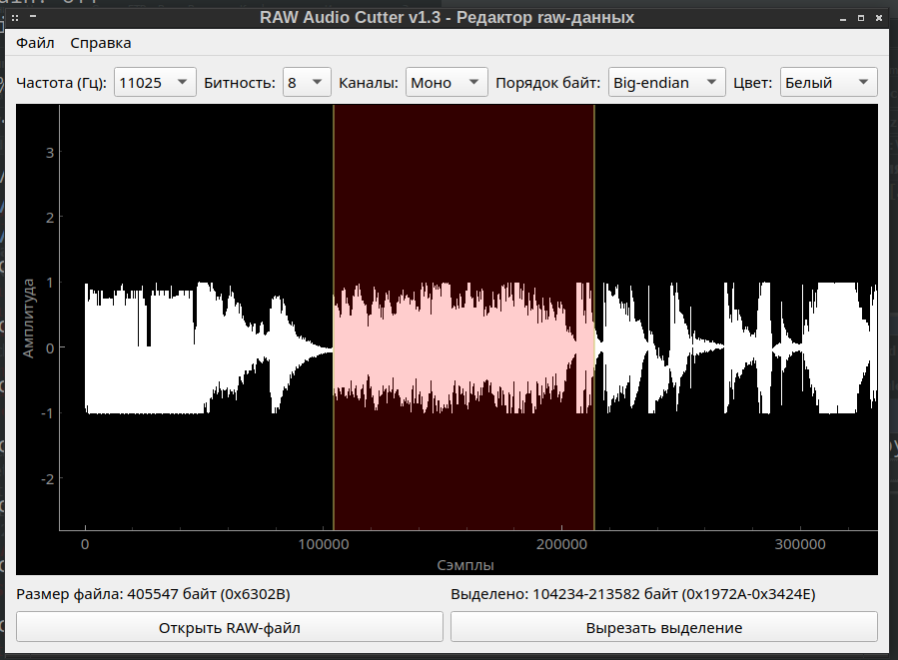898x660 pixels.
Task: Open the Частота (Гц) sample rate dropdown
Action: 154,82
